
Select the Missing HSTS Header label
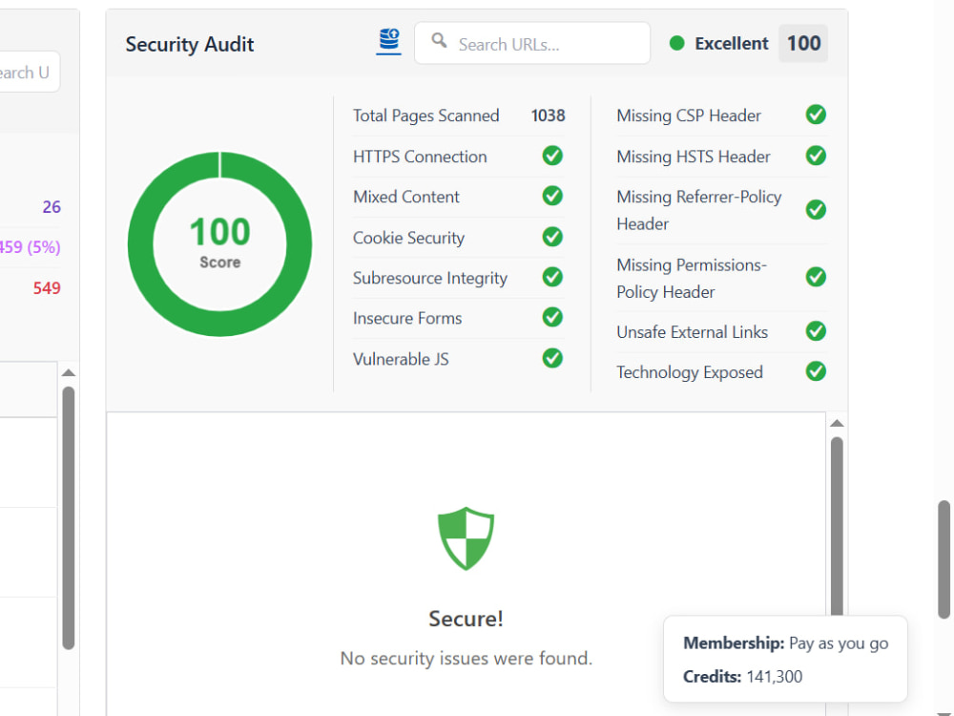[x=693, y=157]
